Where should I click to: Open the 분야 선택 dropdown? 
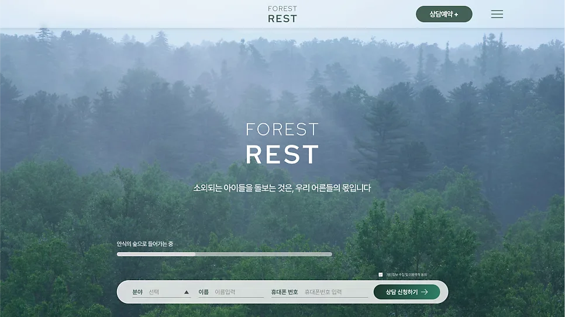pyautogui.click(x=161, y=292)
